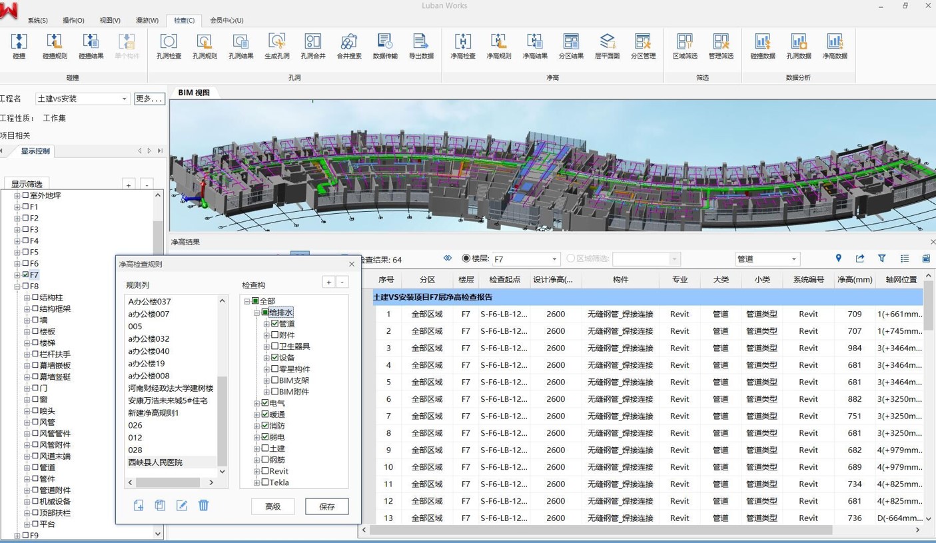This screenshot has height=543, width=936.
Task: Open the 系统(S) menu
Action: (37, 20)
